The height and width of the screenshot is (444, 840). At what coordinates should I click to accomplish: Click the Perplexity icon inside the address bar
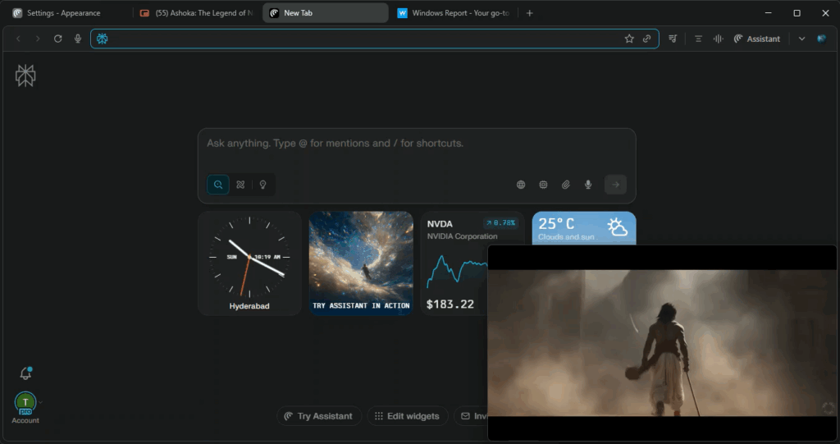[x=103, y=39]
